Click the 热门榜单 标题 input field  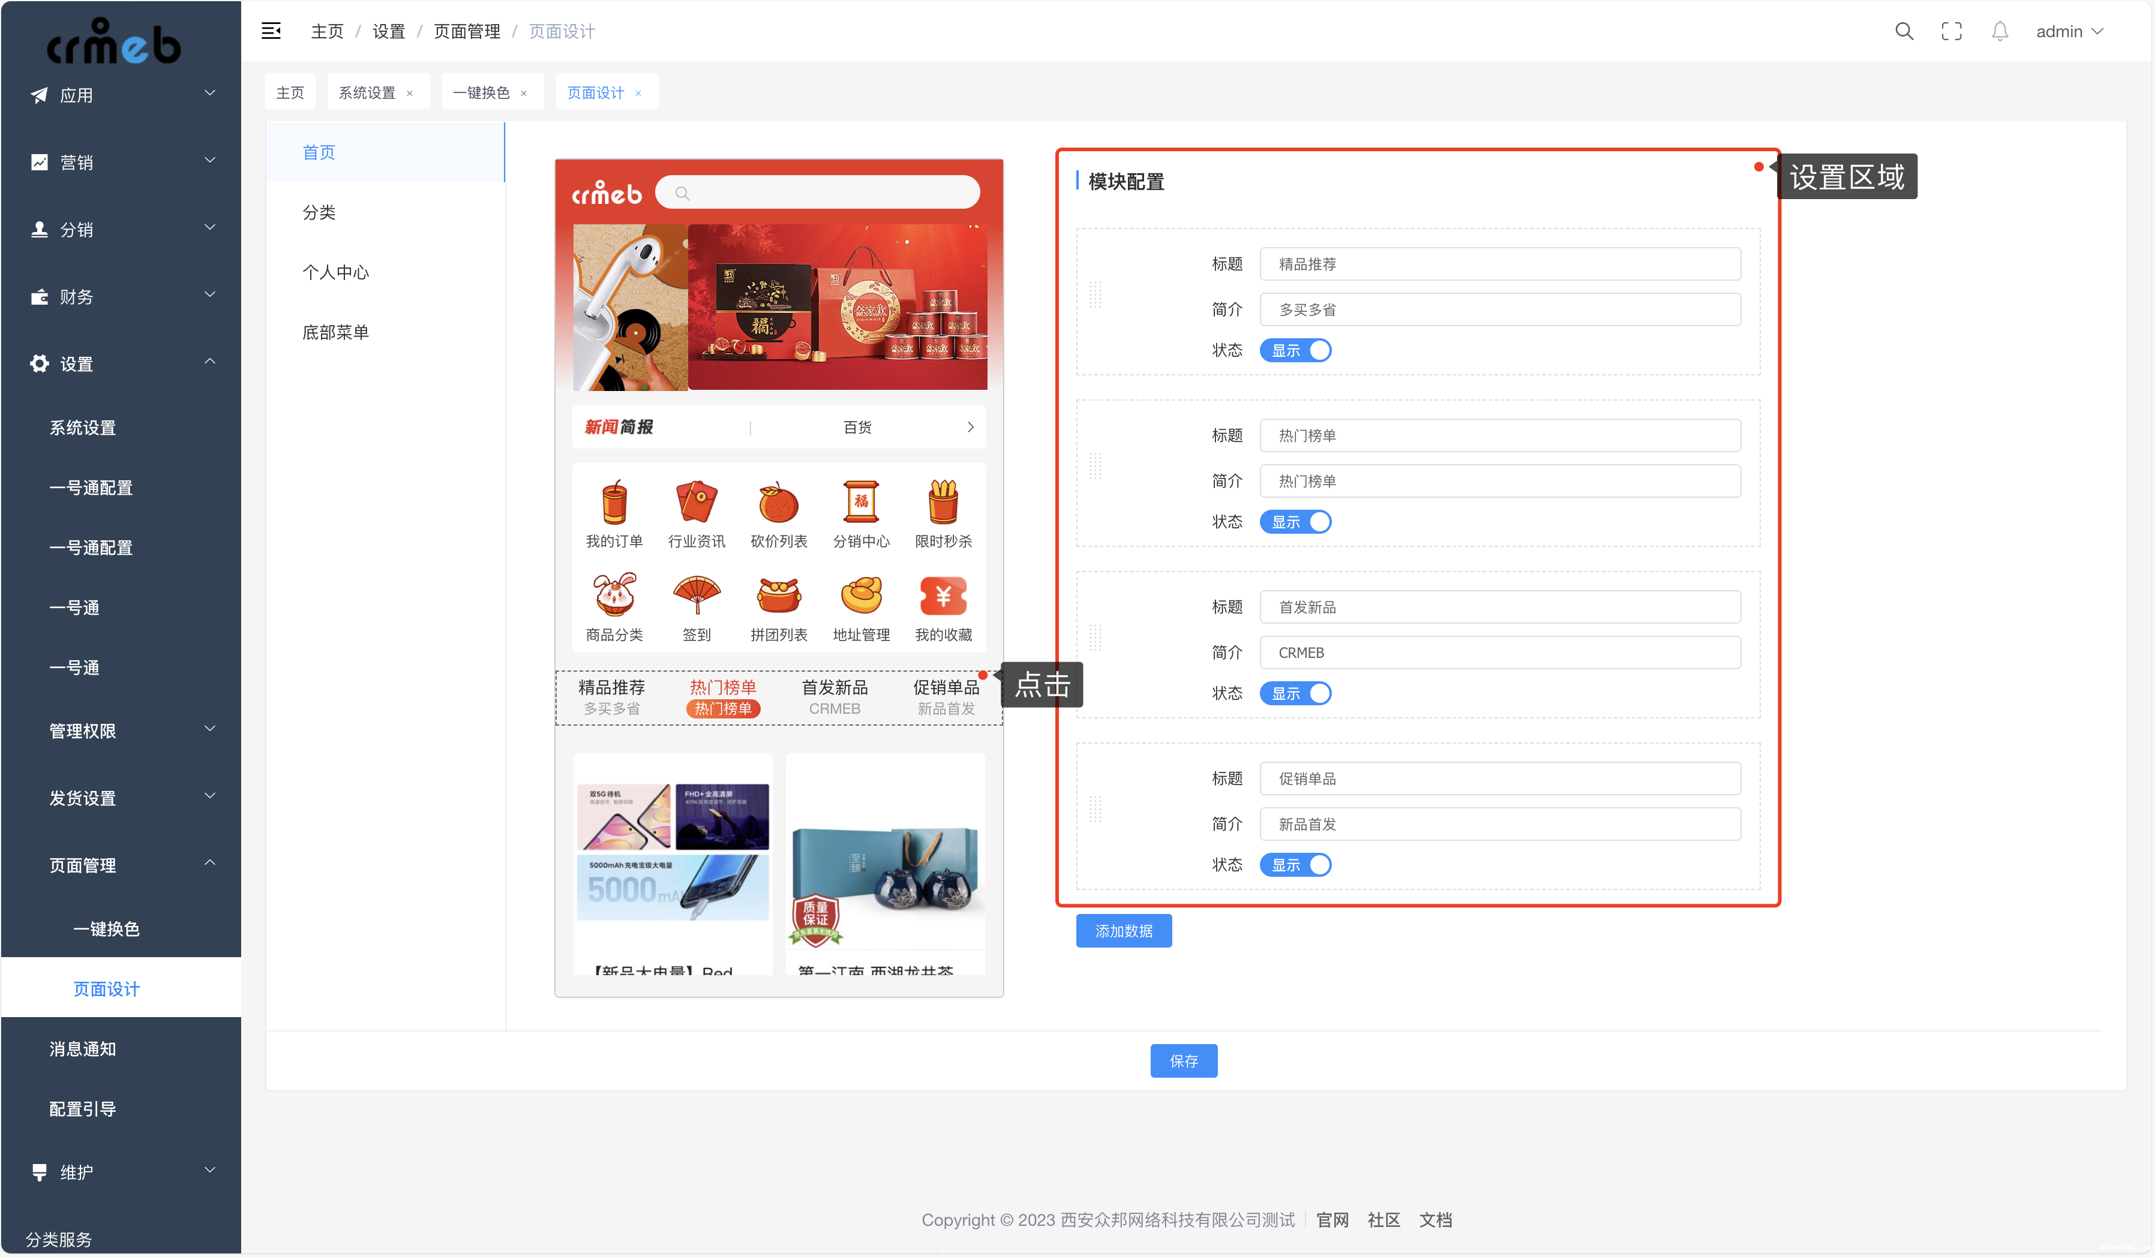[x=1500, y=435]
